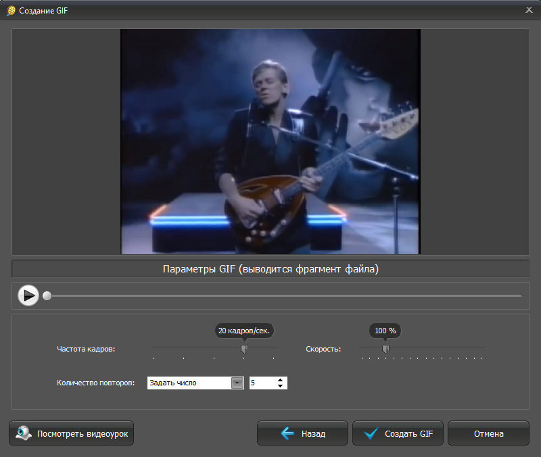Click the playback position slider handle

(x=47, y=295)
